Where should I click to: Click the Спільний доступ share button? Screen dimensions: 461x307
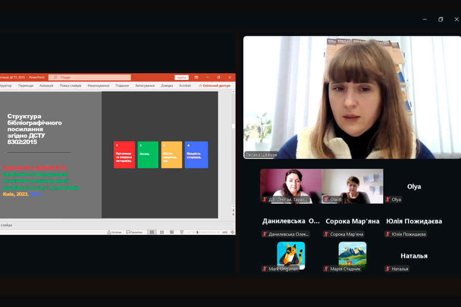214,85
